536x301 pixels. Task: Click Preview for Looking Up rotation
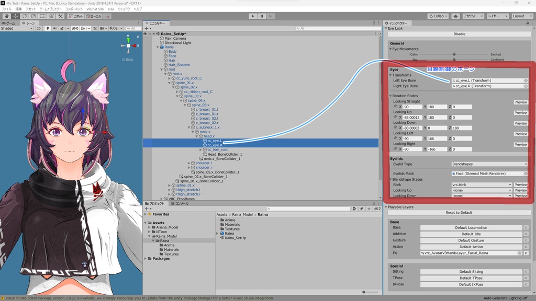click(521, 113)
